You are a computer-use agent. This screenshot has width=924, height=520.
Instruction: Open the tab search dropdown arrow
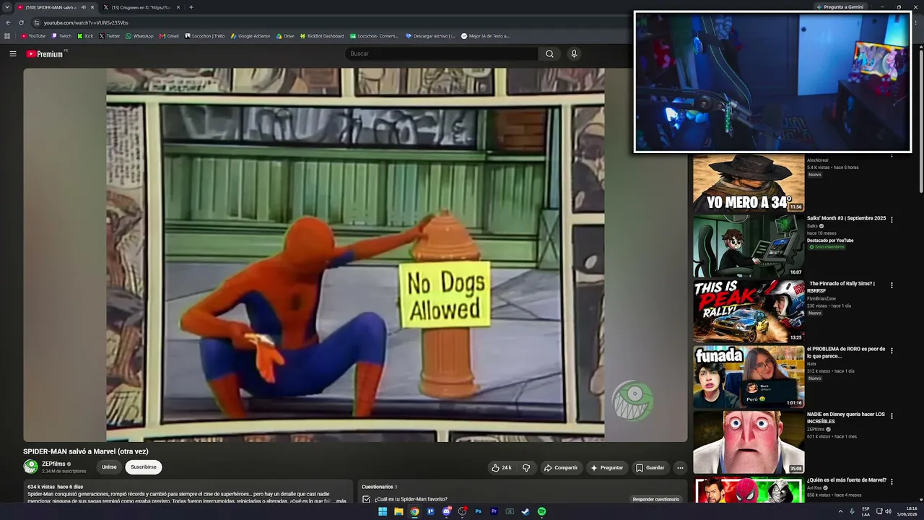(6, 7)
